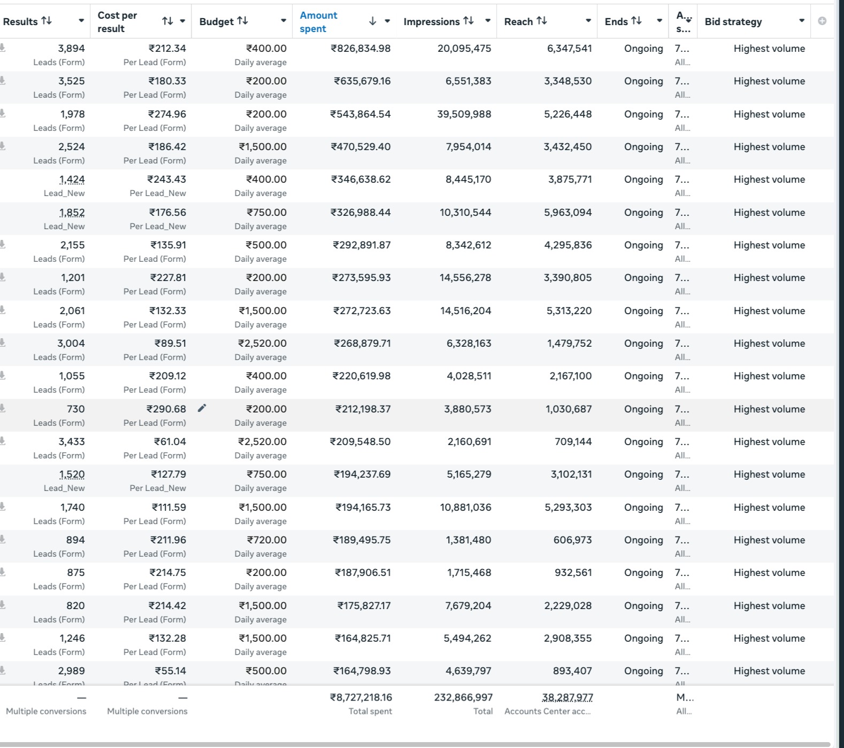This screenshot has height=748, width=844.
Task: Click the ₹61.04 cost per lead cell
Action: click(x=170, y=442)
